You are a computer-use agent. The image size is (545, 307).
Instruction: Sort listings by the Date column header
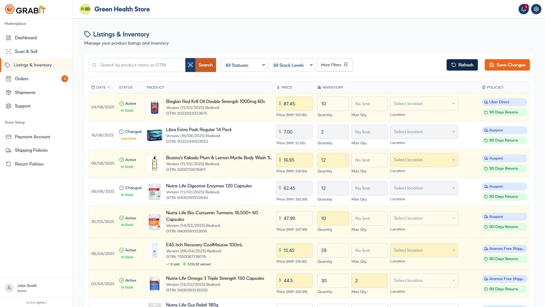[100, 87]
